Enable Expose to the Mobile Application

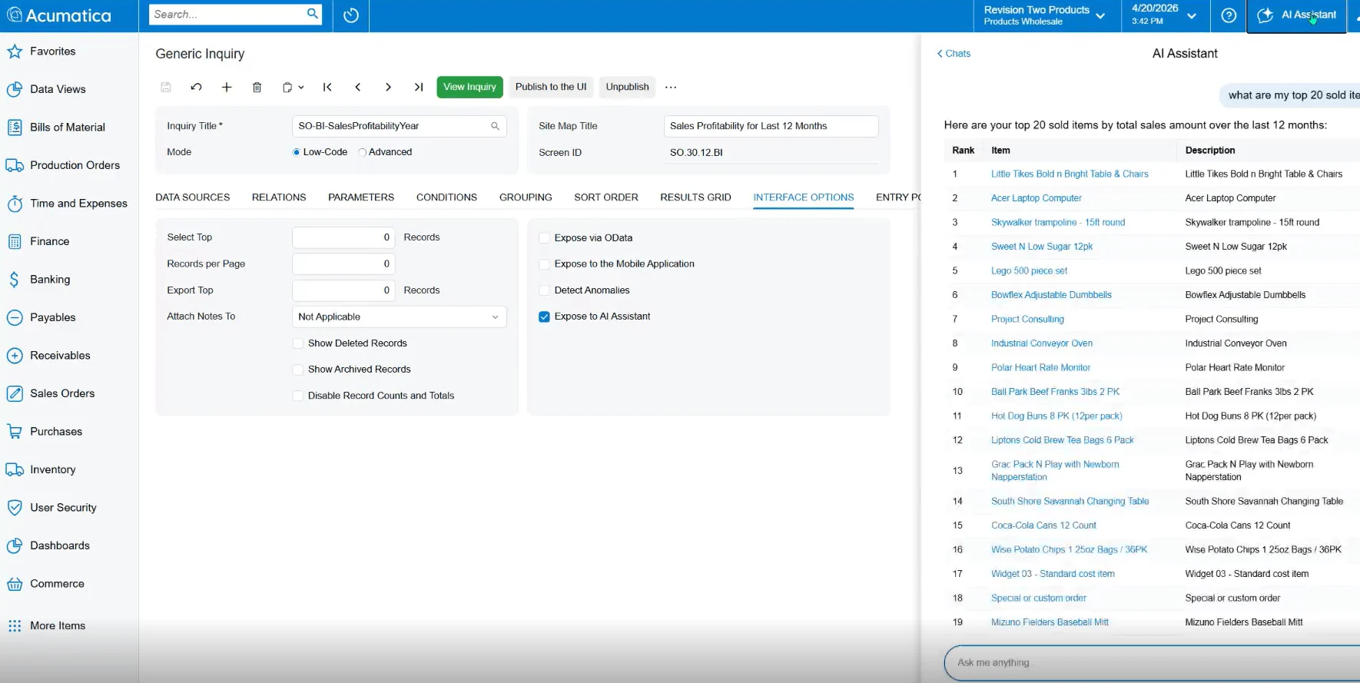coord(545,264)
